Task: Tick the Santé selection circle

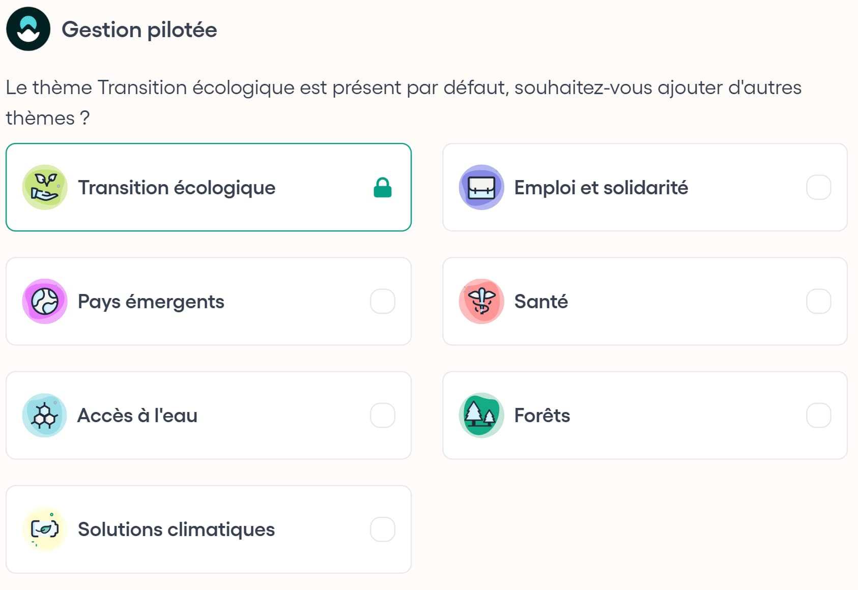Action: 819,301
